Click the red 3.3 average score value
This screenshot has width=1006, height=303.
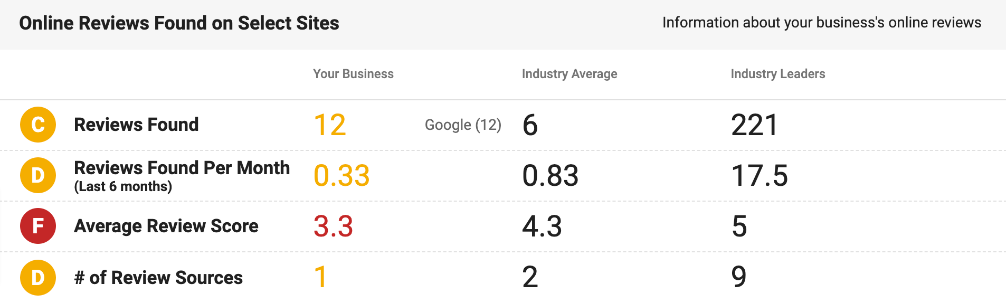pos(333,226)
